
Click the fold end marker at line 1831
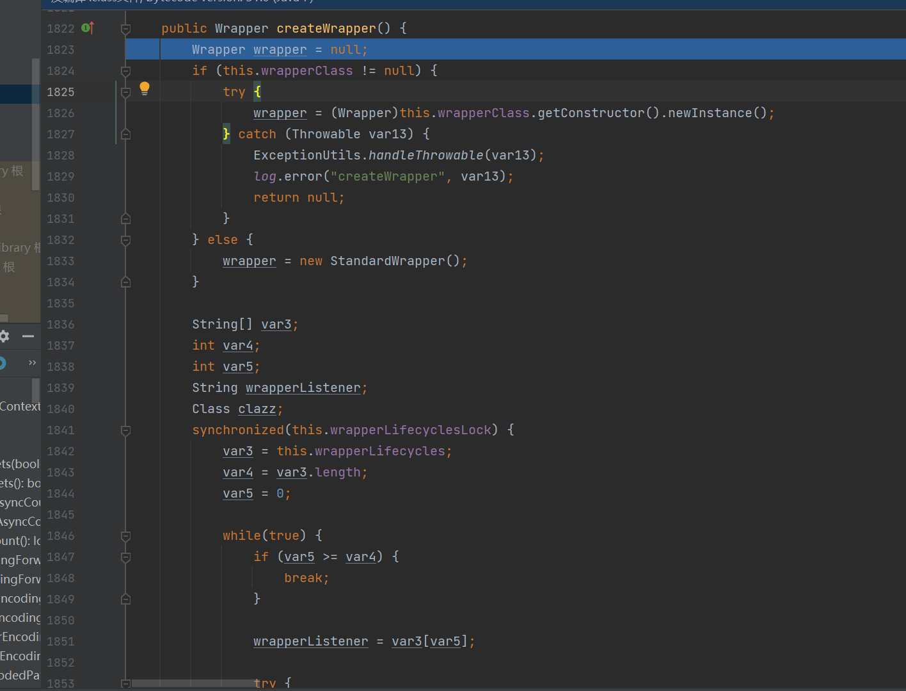(x=126, y=219)
